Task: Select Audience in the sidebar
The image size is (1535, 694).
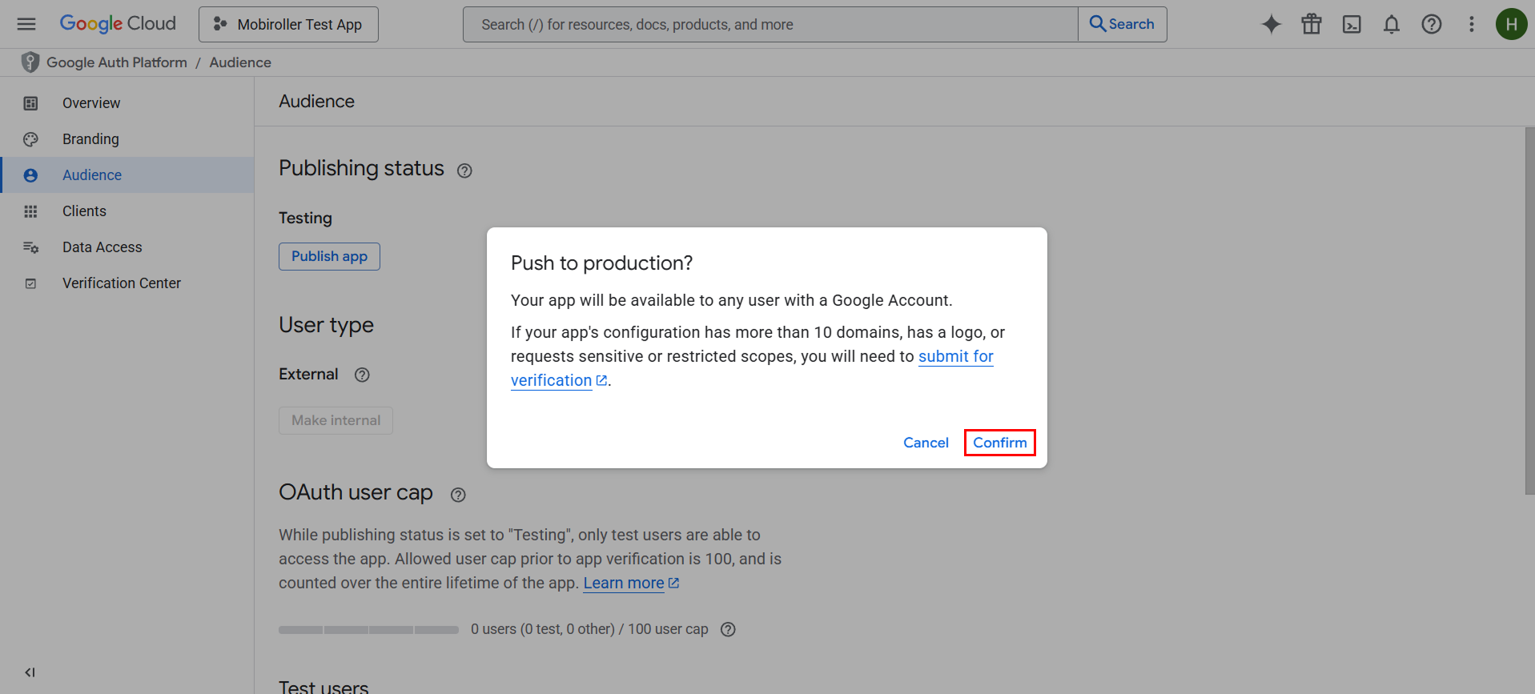Action: pyautogui.click(x=127, y=175)
